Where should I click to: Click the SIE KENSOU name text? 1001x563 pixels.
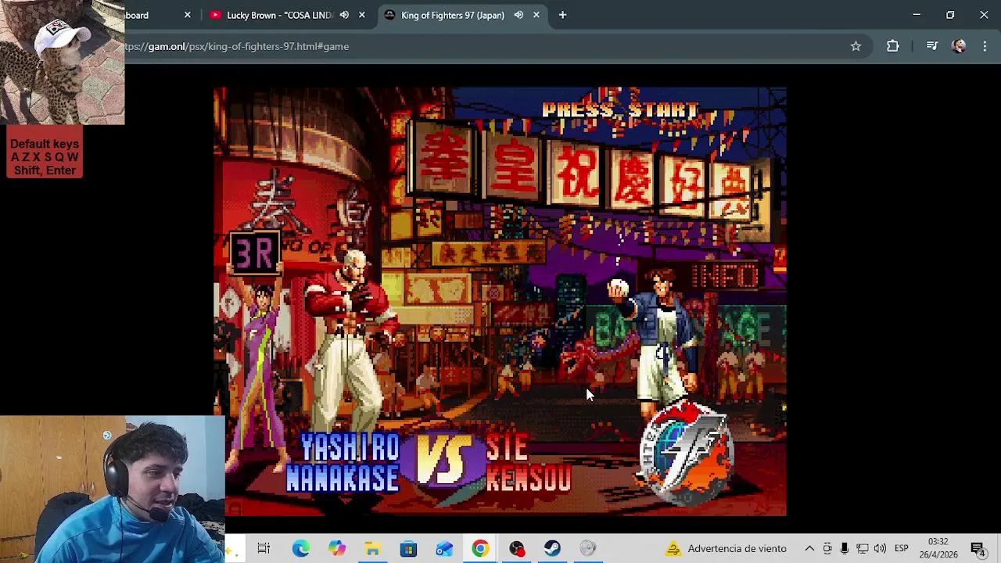tap(528, 463)
